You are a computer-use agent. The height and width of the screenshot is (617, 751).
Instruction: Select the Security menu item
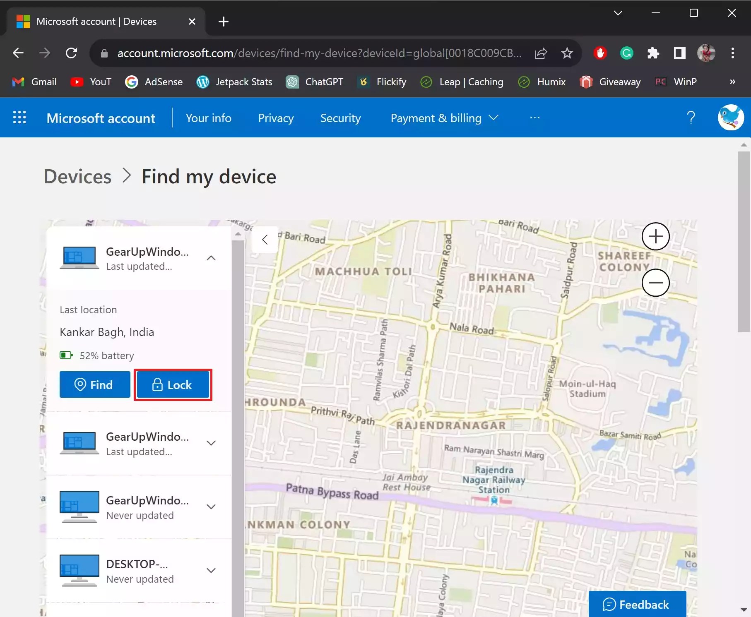340,118
